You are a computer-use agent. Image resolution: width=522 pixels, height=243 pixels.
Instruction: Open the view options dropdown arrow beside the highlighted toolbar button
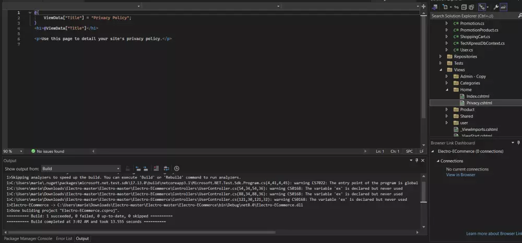click(488, 7)
